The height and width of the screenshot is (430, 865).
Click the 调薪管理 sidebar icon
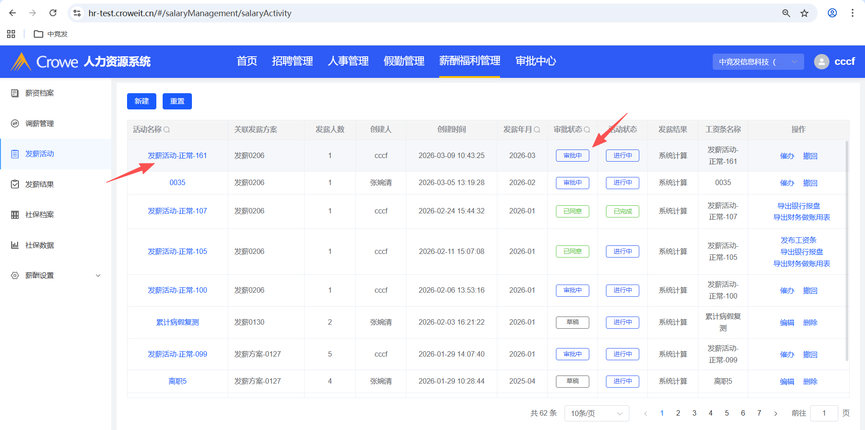tap(15, 123)
